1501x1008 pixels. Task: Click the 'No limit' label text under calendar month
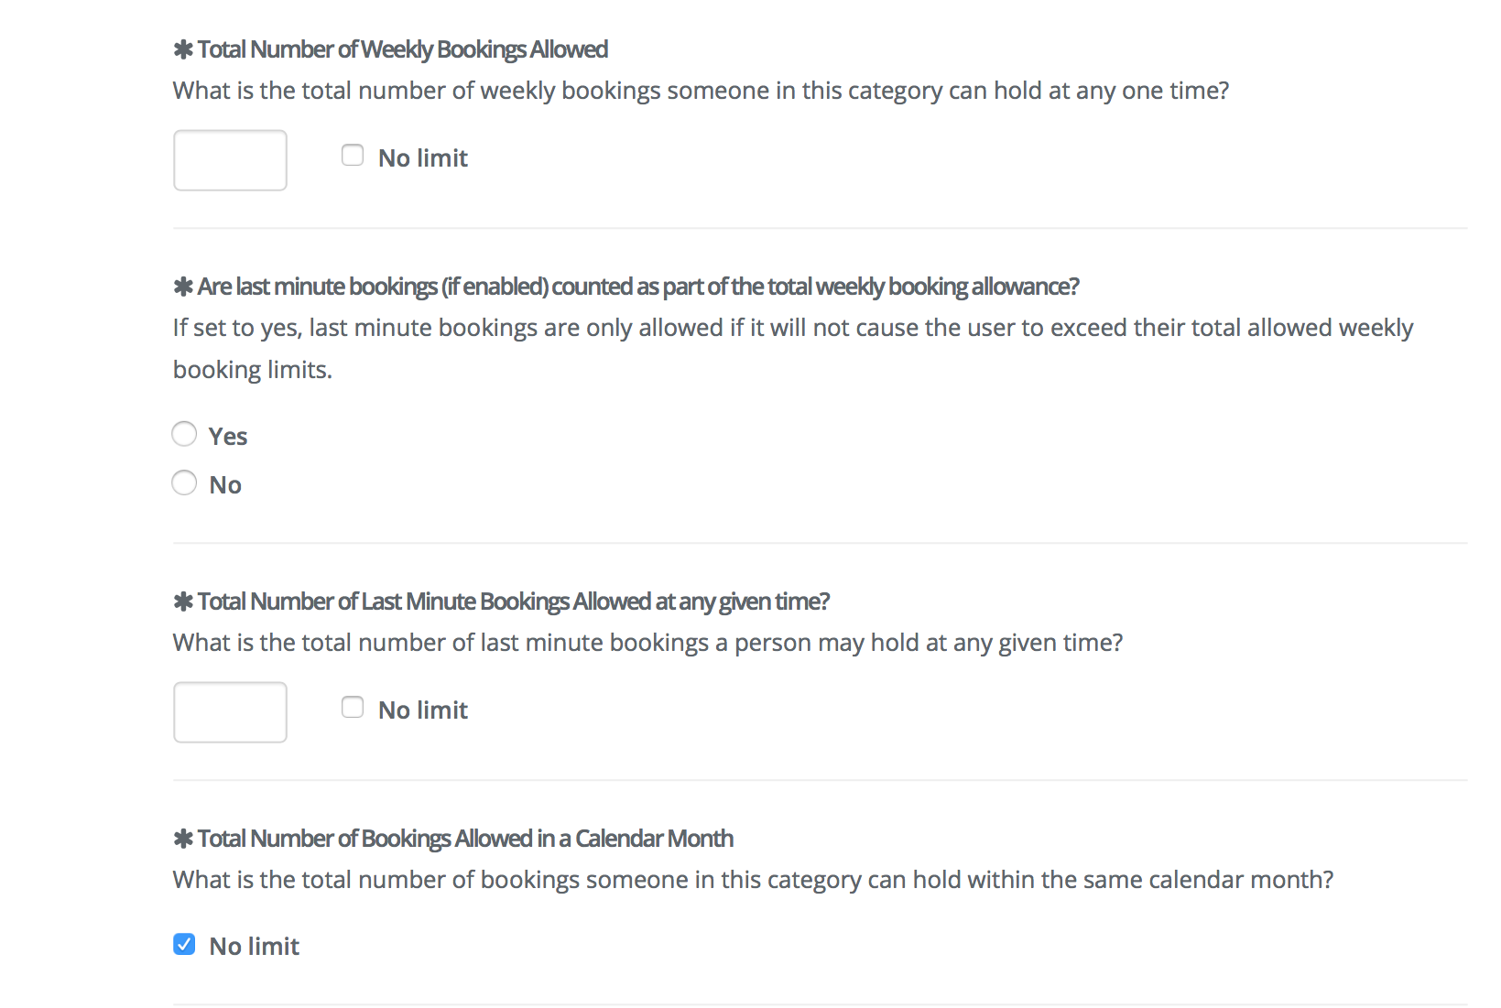point(255,947)
